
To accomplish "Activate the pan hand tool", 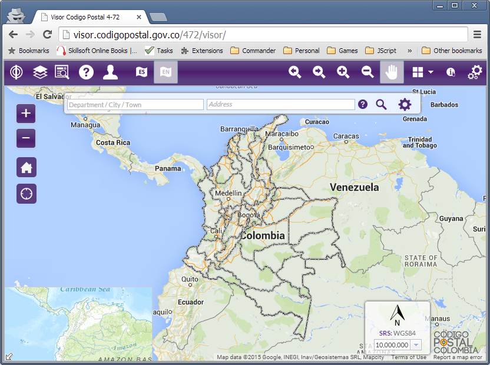I will tap(390, 72).
